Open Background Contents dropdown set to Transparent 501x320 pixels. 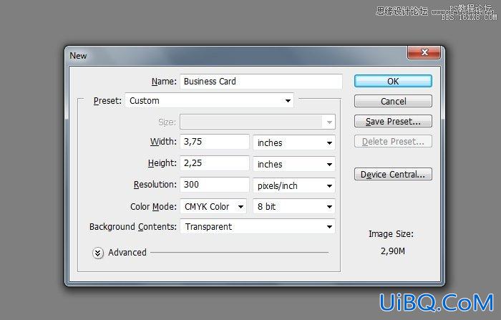[258, 227]
